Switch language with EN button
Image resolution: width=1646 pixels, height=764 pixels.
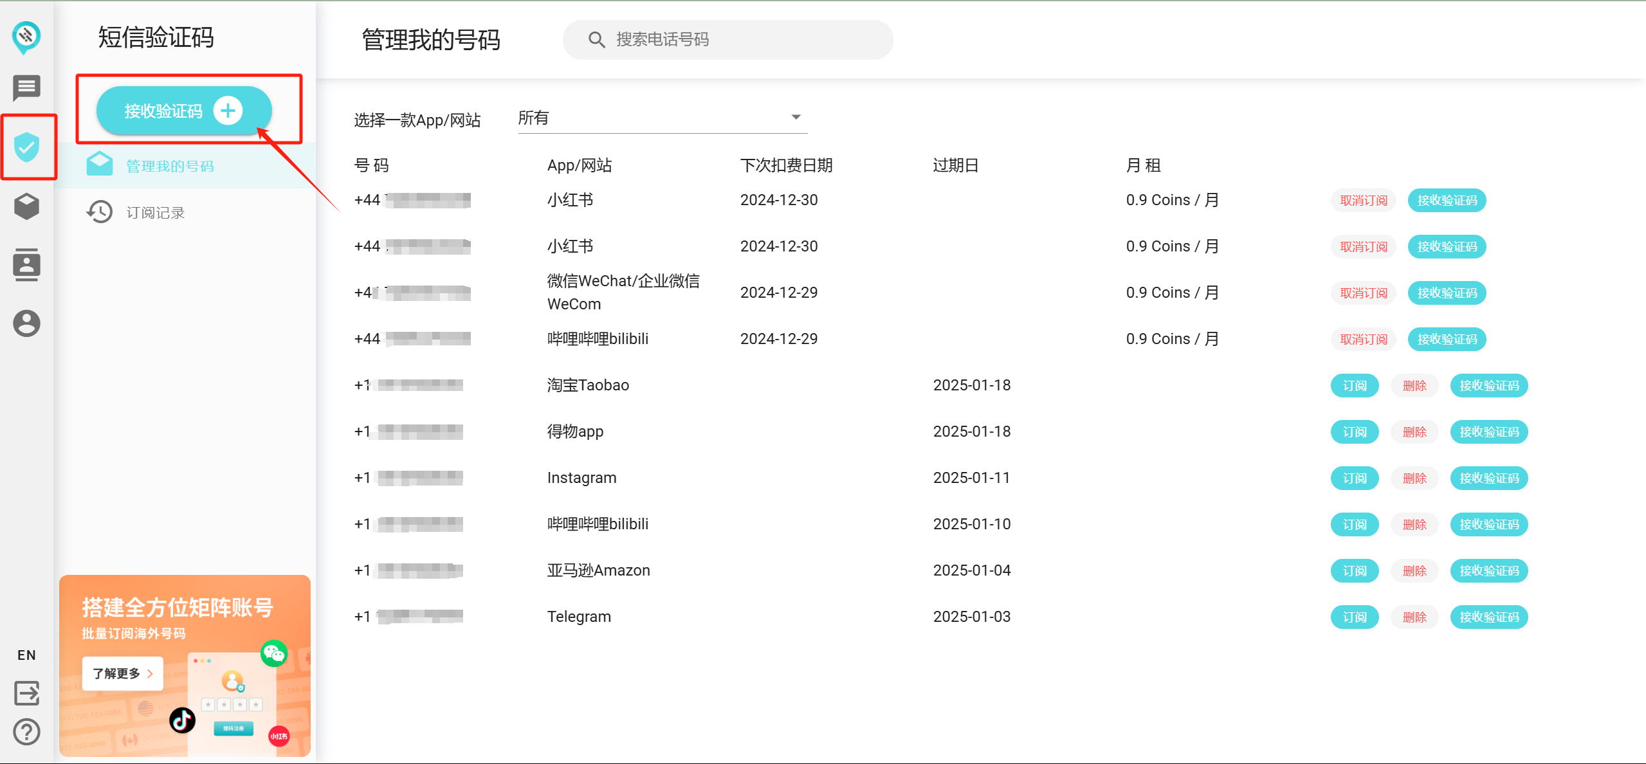click(x=26, y=655)
